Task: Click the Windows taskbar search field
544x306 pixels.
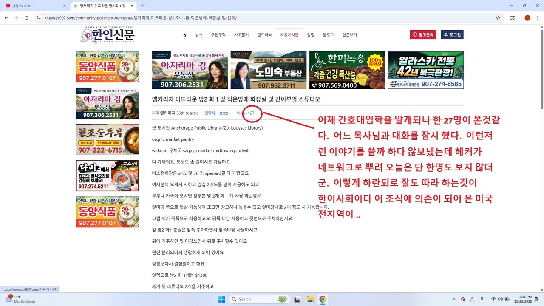Action: coord(259,299)
